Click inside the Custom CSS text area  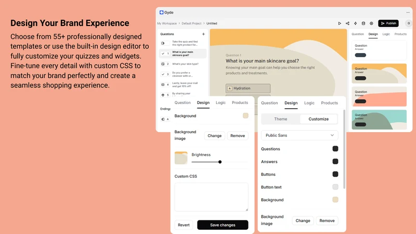212,197
